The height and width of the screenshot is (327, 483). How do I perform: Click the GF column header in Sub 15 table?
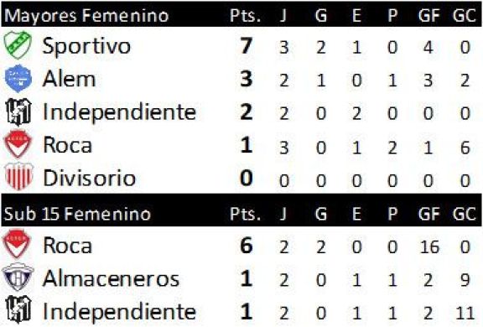click(x=428, y=213)
